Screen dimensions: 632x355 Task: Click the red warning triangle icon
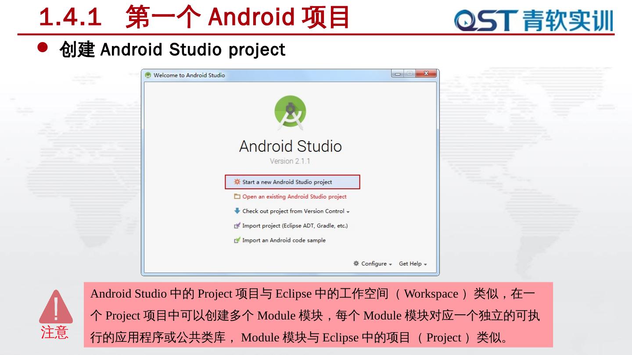[x=56, y=306]
